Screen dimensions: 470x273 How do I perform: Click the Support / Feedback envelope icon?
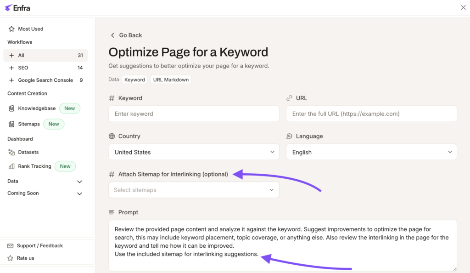pyautogui.click(x=11, y=246)
